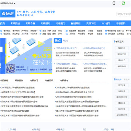Click the 10月-11月 timeline label
Screen dimensions: 131x131
click(109, 130)
